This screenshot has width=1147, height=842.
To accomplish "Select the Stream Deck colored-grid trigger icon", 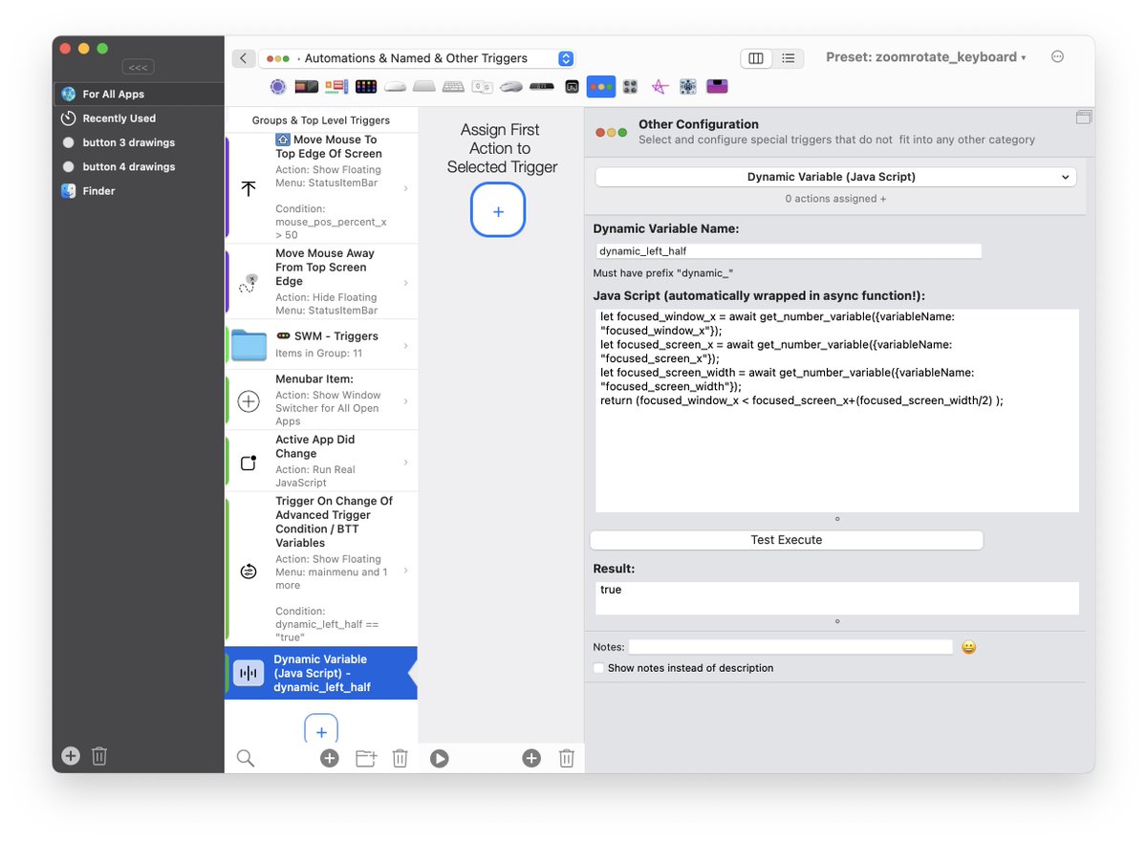I will [x=366, y=87].
